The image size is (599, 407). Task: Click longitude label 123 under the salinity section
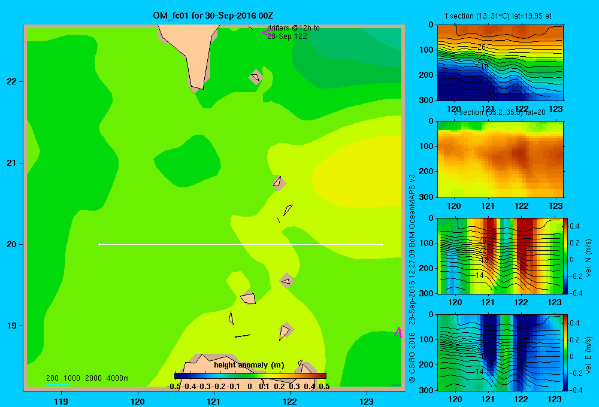555,206
